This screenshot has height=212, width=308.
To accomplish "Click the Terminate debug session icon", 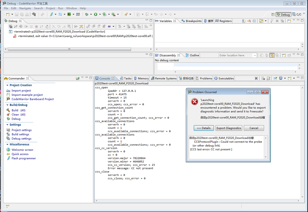I will pos(36,26).
